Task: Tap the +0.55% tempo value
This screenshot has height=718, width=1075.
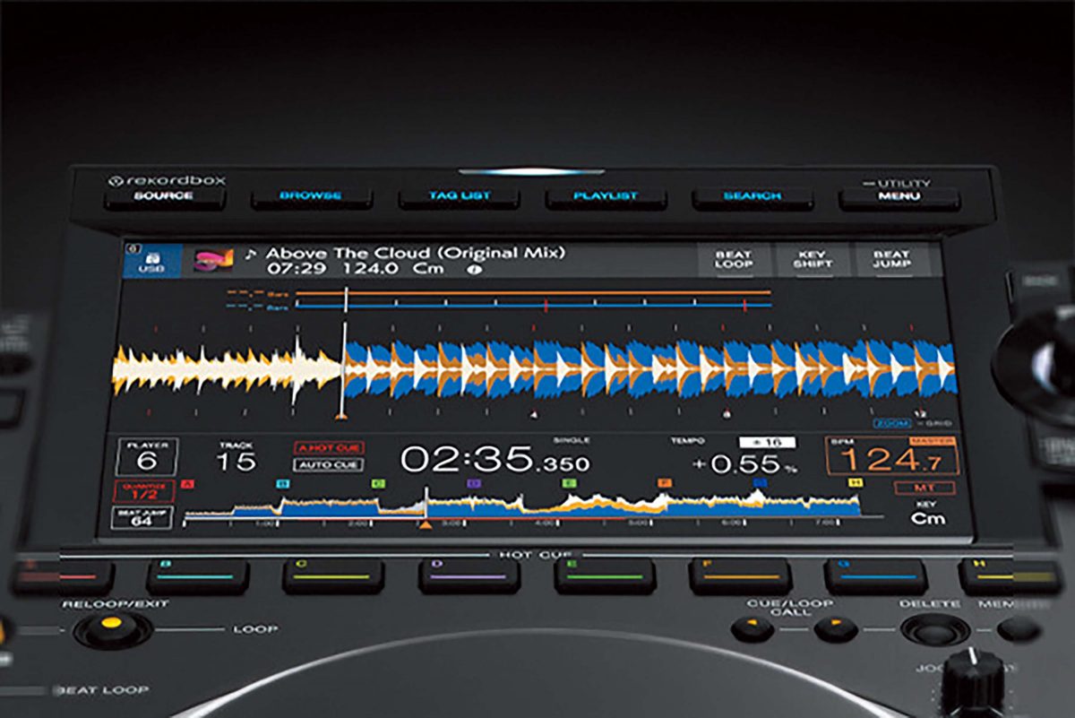Action: coord(747,465)
